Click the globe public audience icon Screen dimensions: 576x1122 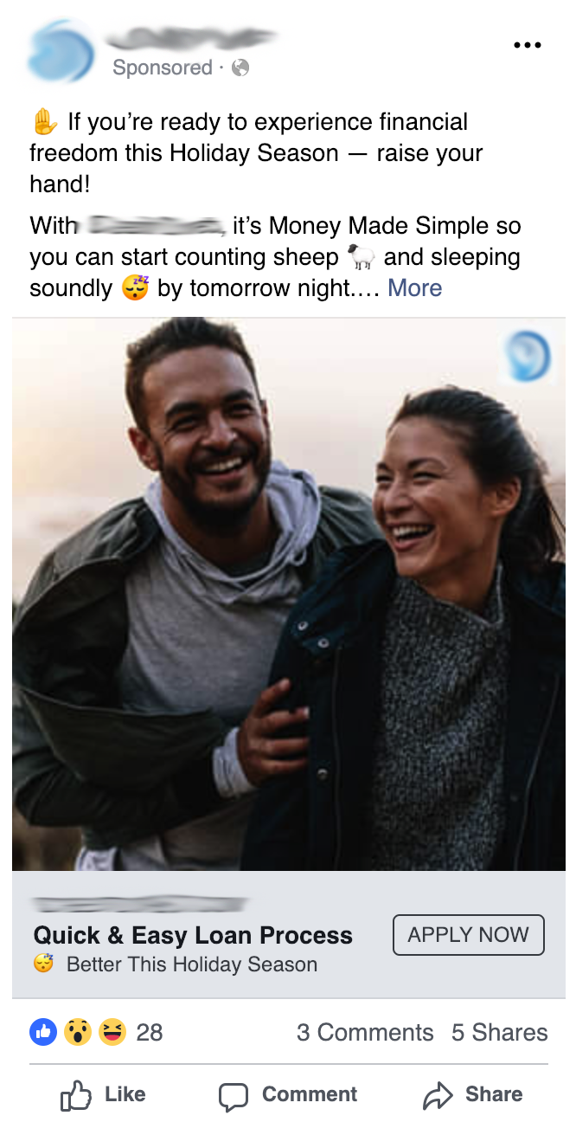(240, 68)
